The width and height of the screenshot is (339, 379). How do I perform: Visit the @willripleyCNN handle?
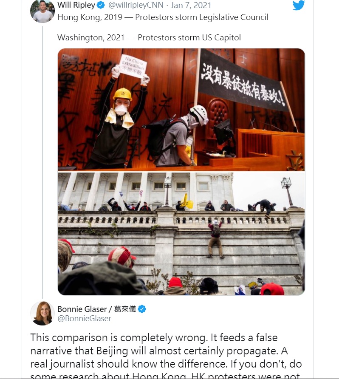click(x=136, y=5)
